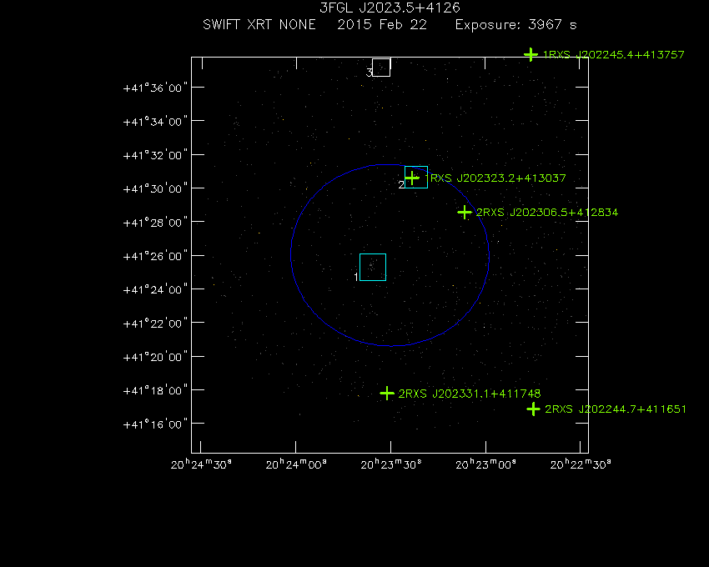Click declination label +41°26'00"
This screenshot has height=567, width=709.
tap(155, 256)
